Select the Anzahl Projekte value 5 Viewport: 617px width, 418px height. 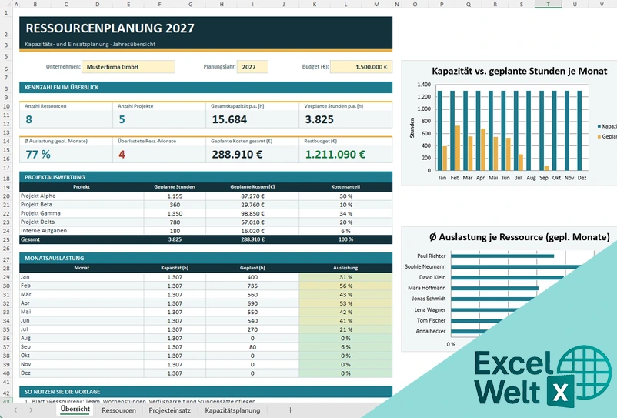(122, 119)
